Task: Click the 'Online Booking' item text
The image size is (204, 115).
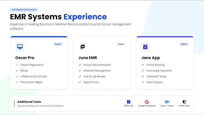Action: [155, 65]
